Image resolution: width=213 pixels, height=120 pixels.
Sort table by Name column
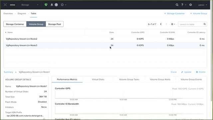coord(10,32)
